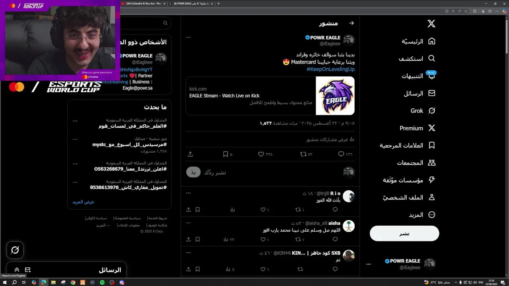Viewport: 509px width, 286px height.
Task: Open trend #العلم_حاكم_في_لمسات_هوم
Action: click(132, 126)
